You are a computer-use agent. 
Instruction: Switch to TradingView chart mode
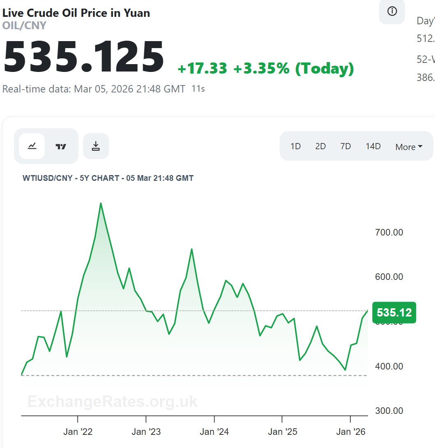pos(60,146)
